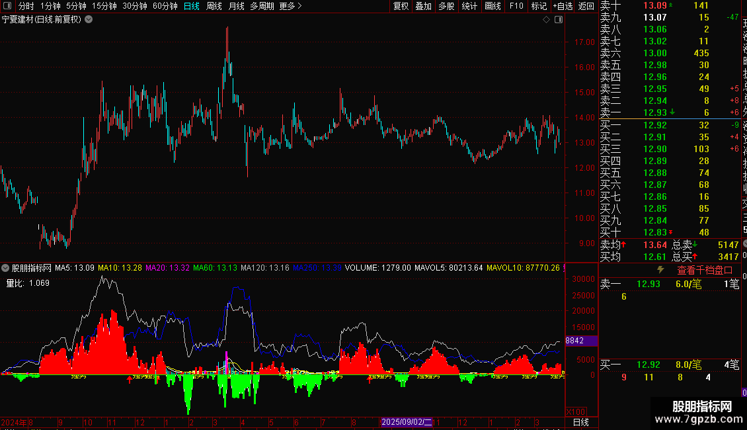
Task: Click the 叠加 overlay button
Action: (424, 6)
